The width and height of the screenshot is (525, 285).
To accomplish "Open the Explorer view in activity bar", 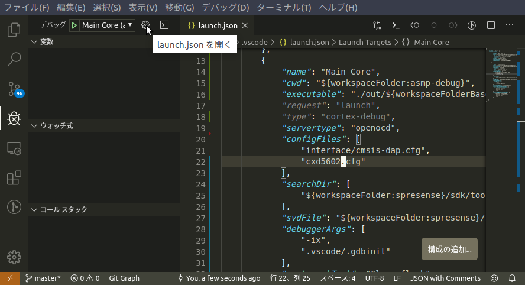I will 14,30.
